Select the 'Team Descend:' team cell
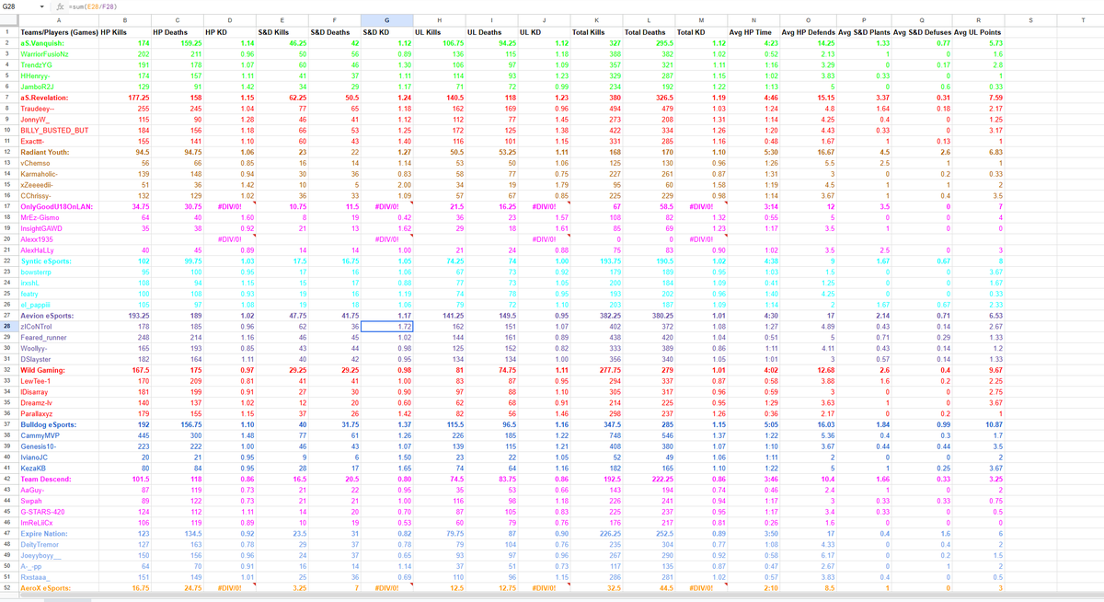This screenshot has width=1104, height=602. click(x=58, y=479)
